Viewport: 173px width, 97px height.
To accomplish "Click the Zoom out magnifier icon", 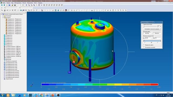I will [x=32, y=5].
